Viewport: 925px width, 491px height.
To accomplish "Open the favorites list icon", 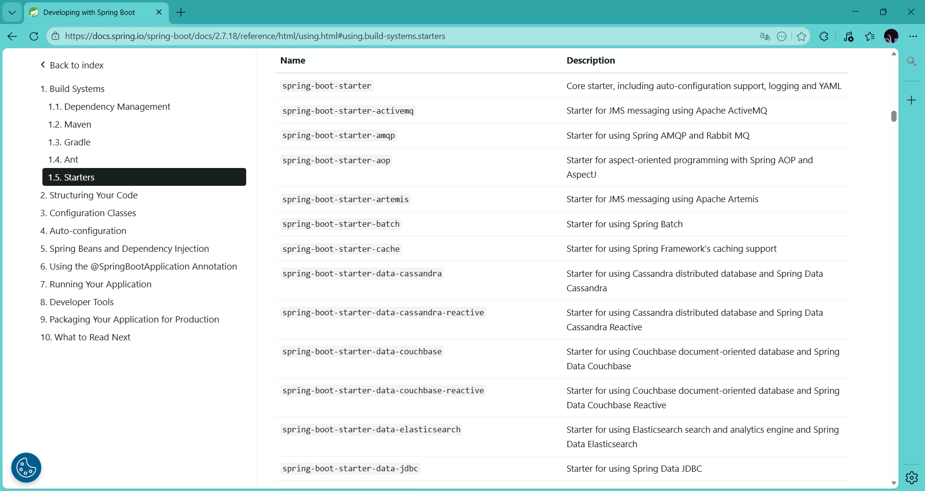I will [x=870, y=36].
